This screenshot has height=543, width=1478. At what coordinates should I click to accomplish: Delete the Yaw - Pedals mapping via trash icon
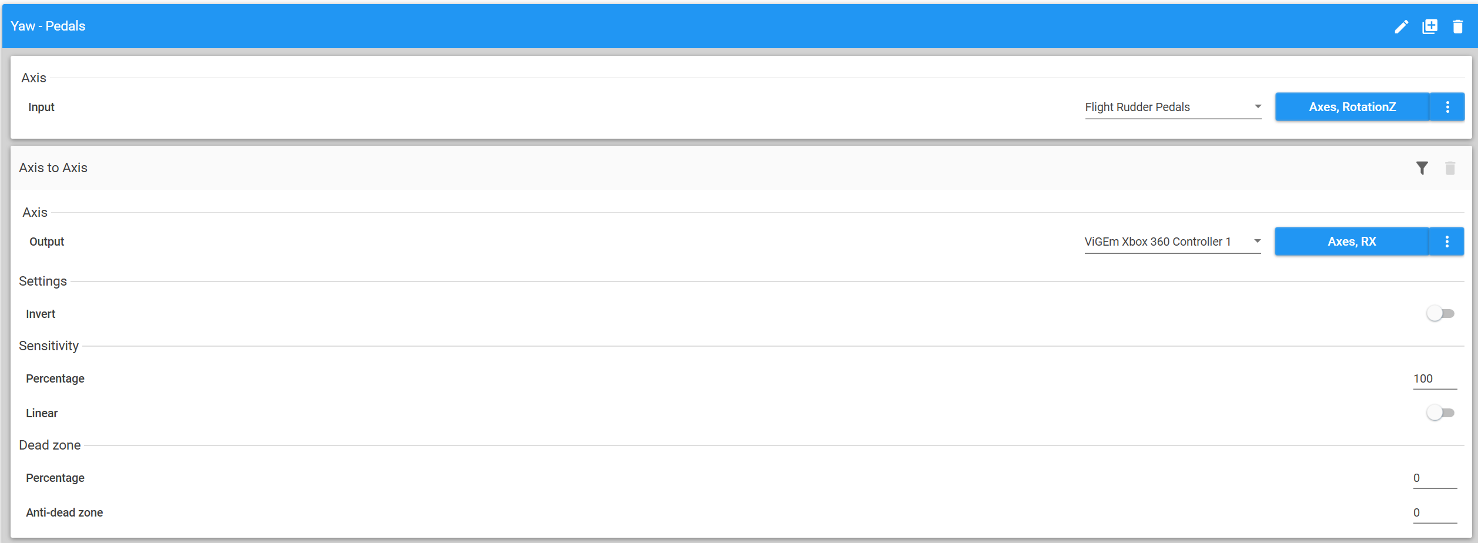1457,26
